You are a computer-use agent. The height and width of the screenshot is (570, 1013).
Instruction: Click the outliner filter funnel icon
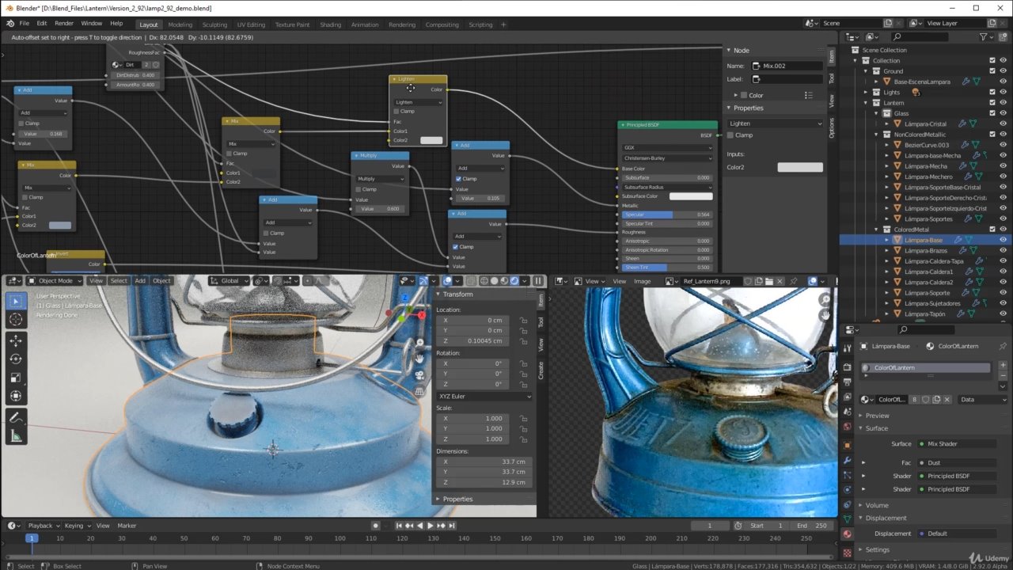coord(983,36)
